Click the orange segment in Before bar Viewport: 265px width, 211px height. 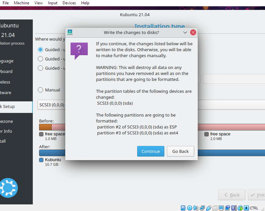tap(45, 127)
